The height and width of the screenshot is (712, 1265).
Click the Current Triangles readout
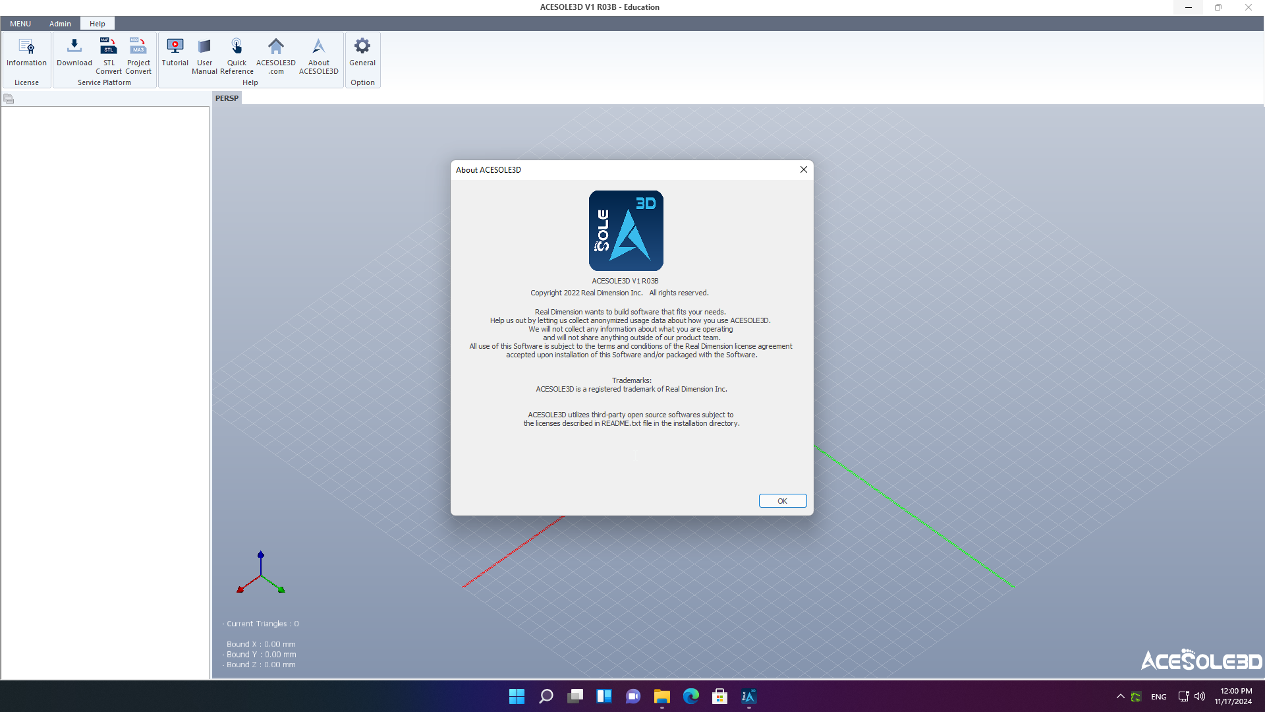point(261,624)
